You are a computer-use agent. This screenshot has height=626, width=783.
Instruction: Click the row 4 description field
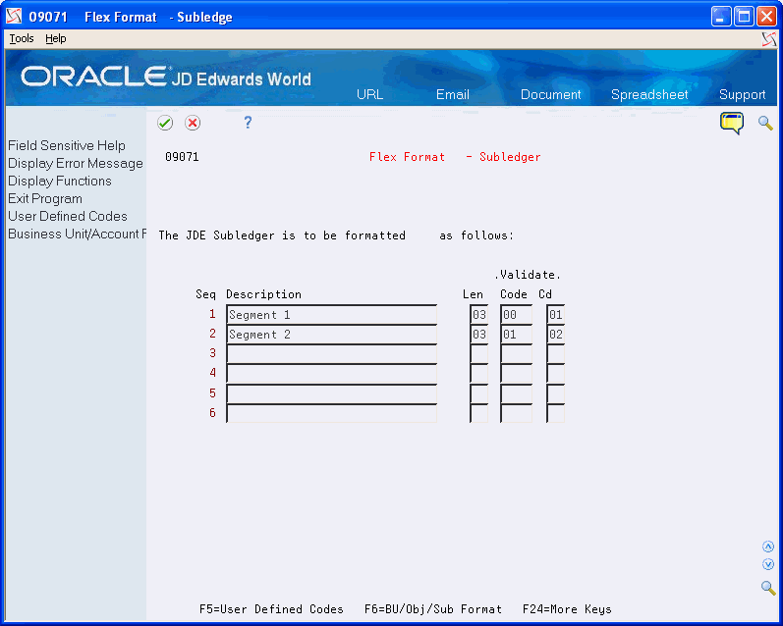[332, 373]
